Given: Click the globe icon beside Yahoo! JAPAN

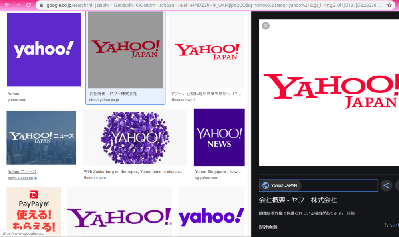Looking at the screenshot, I should (266, 186).
